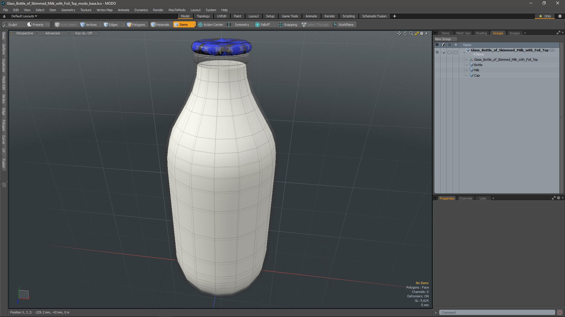Click the eye visibility column header
The image size is (565, 317).
pos(437,45)
